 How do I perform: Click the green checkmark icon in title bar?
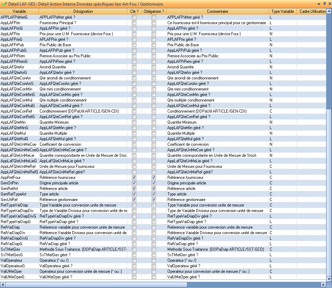coord(4,4)
